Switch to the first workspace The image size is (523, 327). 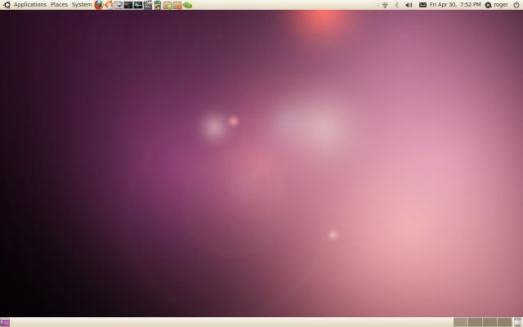(x=460, y=322)
